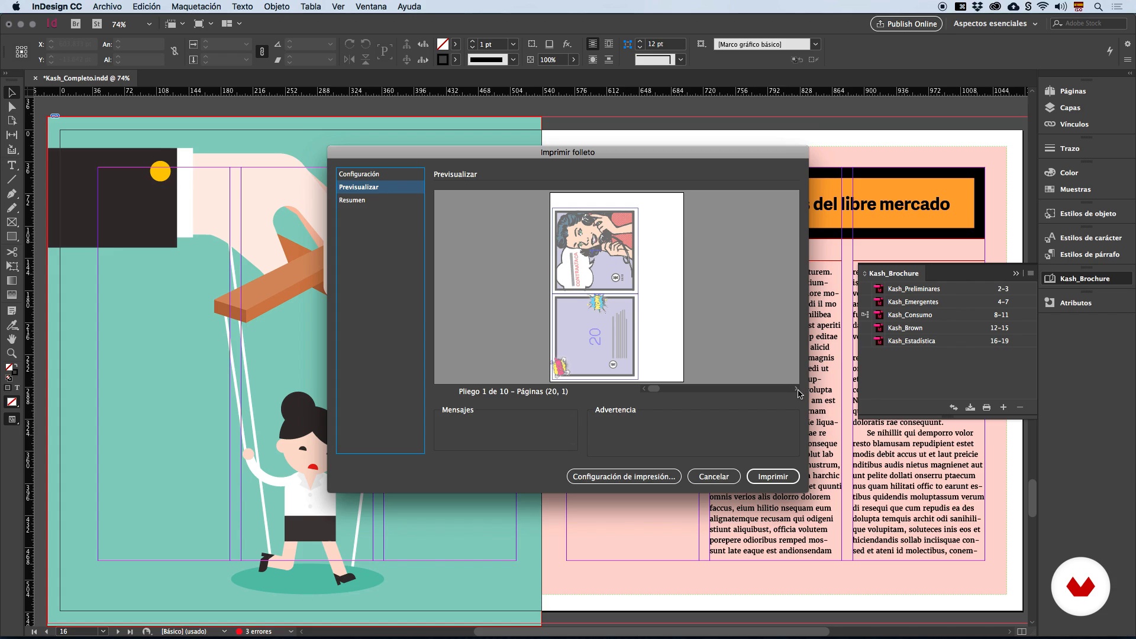The width and height of the screenshot is (1136, 639).
Task: Click the synchronize styles icon in book panel
Action: pos(954,407)
